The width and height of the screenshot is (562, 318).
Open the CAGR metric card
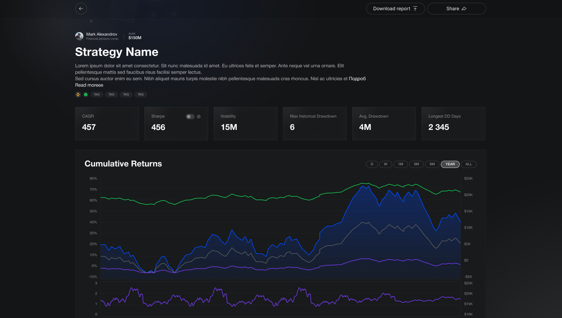point(107,123)
